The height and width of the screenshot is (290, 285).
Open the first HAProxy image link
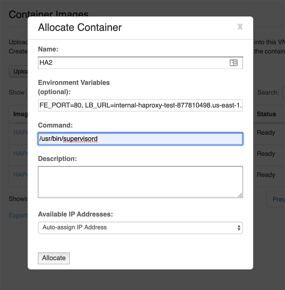[x=20, y=133]
